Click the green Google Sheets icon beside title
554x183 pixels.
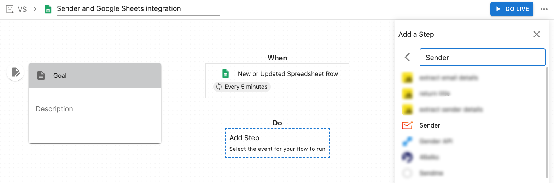pyautogui.click(x=48, y=9)
